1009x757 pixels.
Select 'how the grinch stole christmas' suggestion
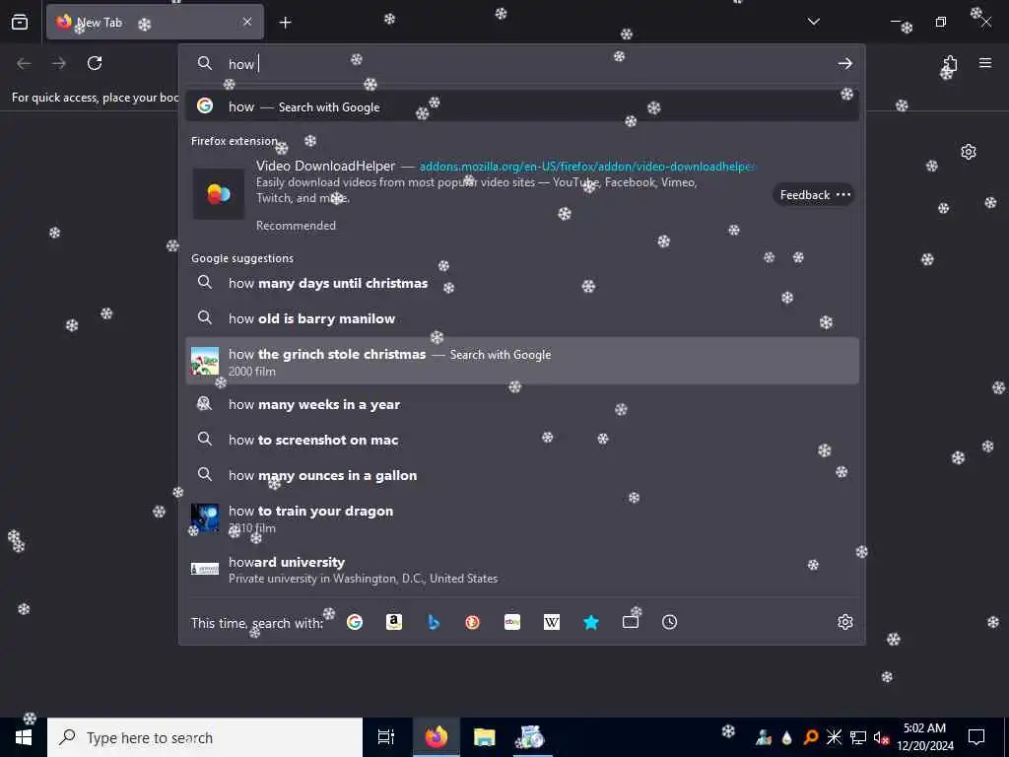pyautogui.click(x=522, y=361)
